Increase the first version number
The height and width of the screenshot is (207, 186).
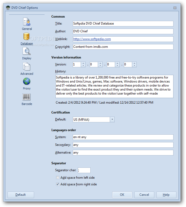point(83,63)
